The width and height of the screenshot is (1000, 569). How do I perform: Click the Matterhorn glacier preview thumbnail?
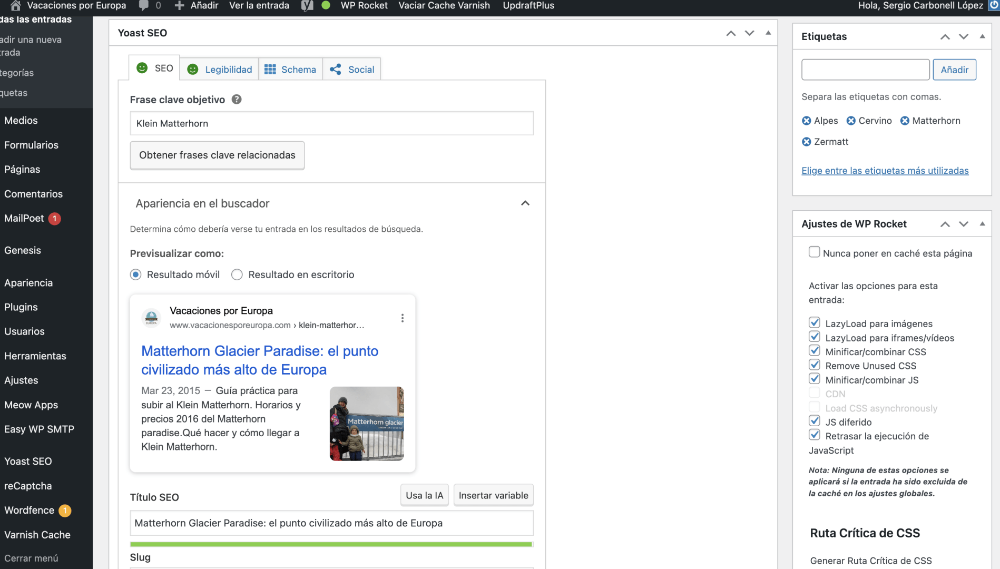[367, 424]
